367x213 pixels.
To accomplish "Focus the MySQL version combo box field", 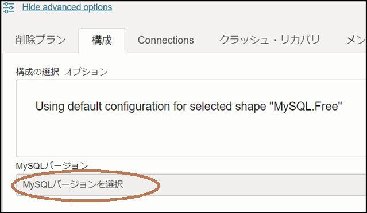I will [x=191, y=185].
